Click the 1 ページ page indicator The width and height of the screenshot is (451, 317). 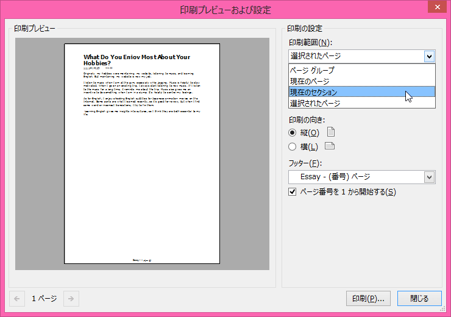(44, 299)
